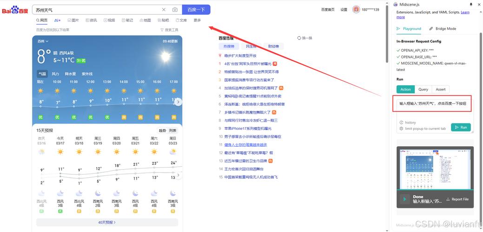Click the 热 badge on news item 1
Screen dimensions: 483x232
pos(275,64)
